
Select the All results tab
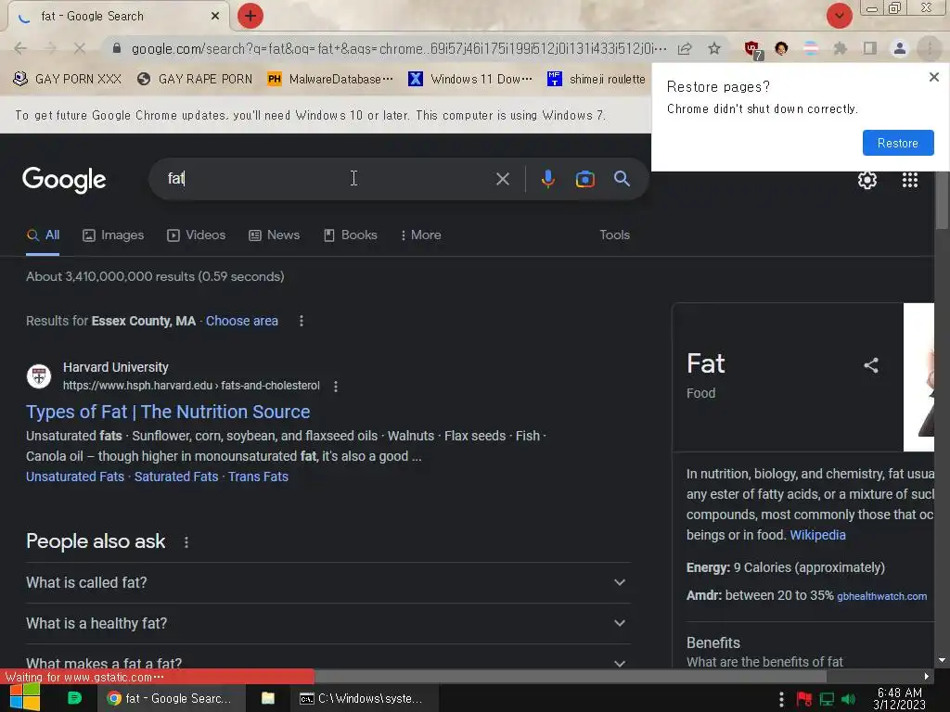(x=43, y=235)
